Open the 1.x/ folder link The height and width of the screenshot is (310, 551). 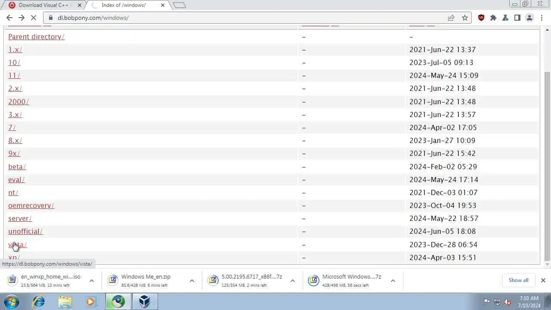click(15, 50)
